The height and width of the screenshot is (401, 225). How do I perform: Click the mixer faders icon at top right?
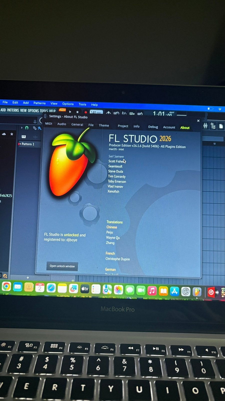[205, 126]
